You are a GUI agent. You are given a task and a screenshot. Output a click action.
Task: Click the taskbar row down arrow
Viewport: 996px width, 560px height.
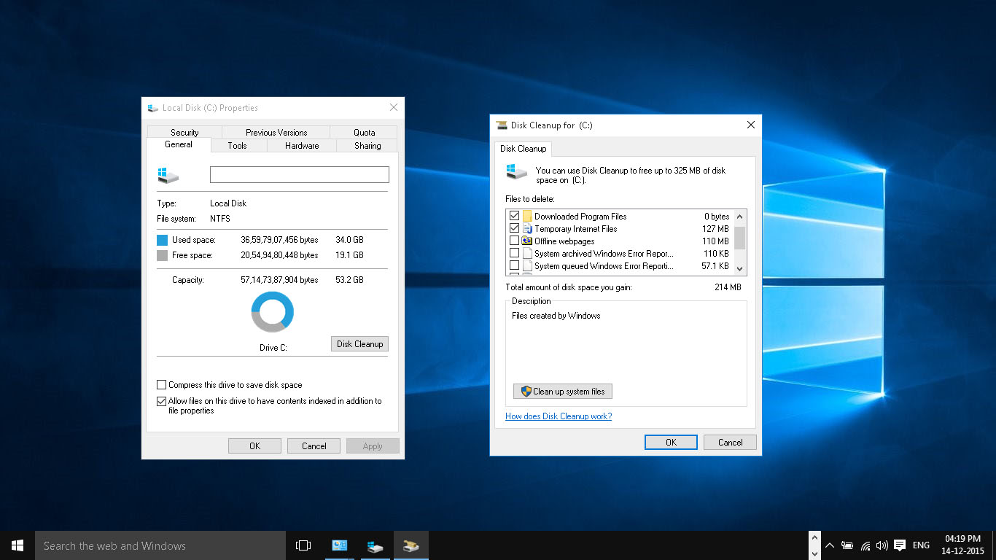click(x=814, y=553)
